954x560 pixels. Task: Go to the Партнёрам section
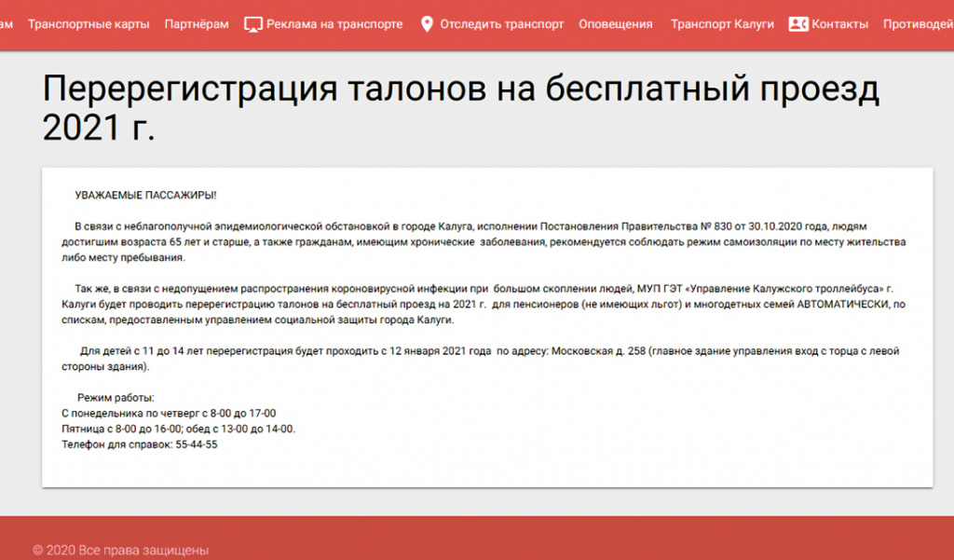click(196, 24)
